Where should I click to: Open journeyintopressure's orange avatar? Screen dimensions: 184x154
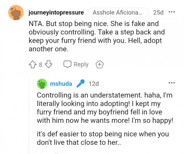point(16,12)
